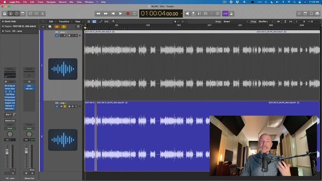Open the Window menu
The height and width of the screenshot is (181, 322).
[x=89, y=2]
